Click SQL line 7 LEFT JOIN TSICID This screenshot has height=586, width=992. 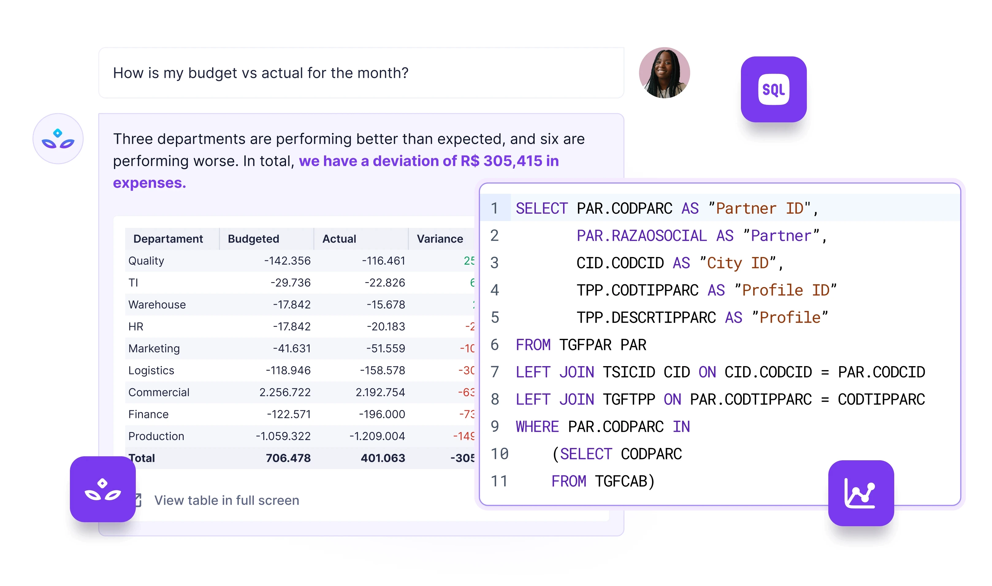pos(586,372)
